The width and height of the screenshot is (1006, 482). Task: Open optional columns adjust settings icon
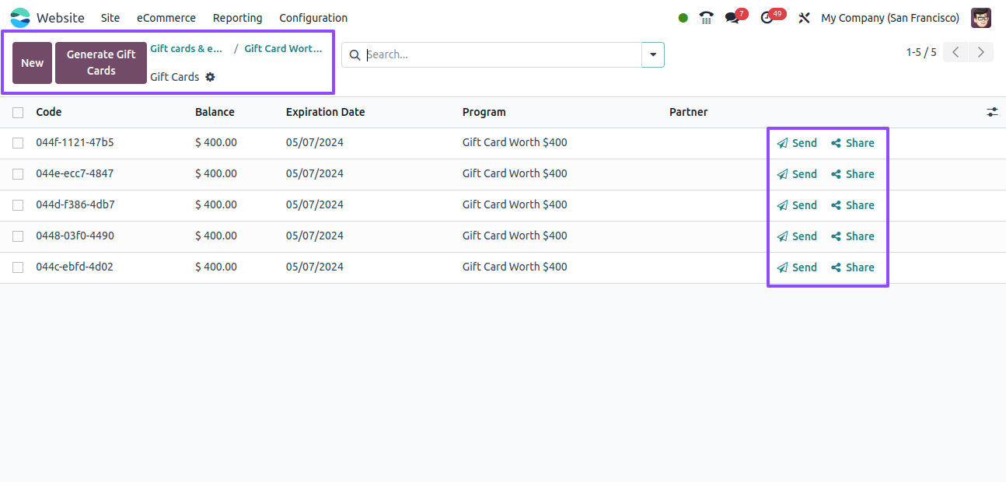pos(992,112)
